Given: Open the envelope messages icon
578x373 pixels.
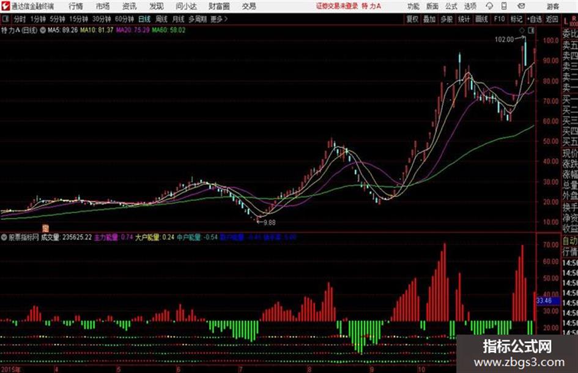Looking at the screenshot, I should (x=521, y=6).
